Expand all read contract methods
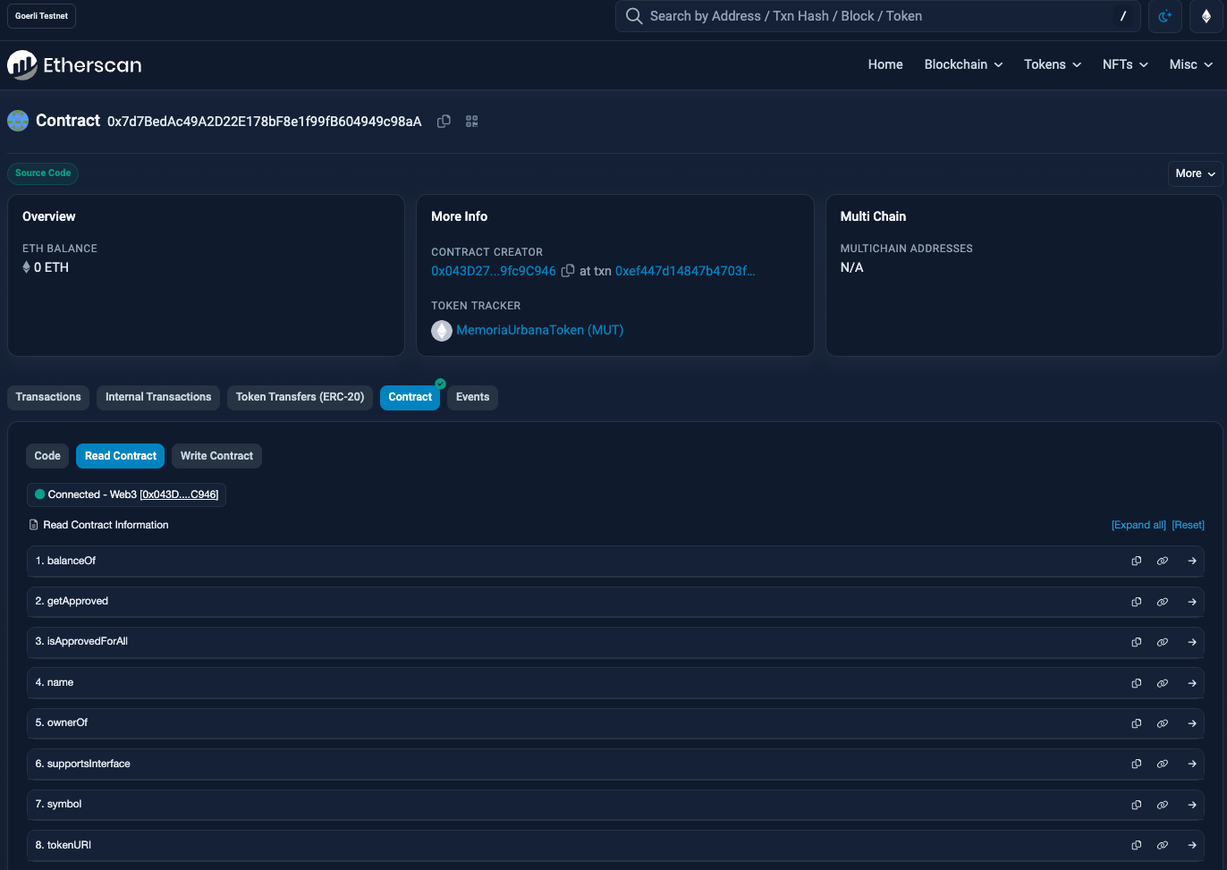The height and width of the screenshot is (870, 1227). click(1138, 525)
